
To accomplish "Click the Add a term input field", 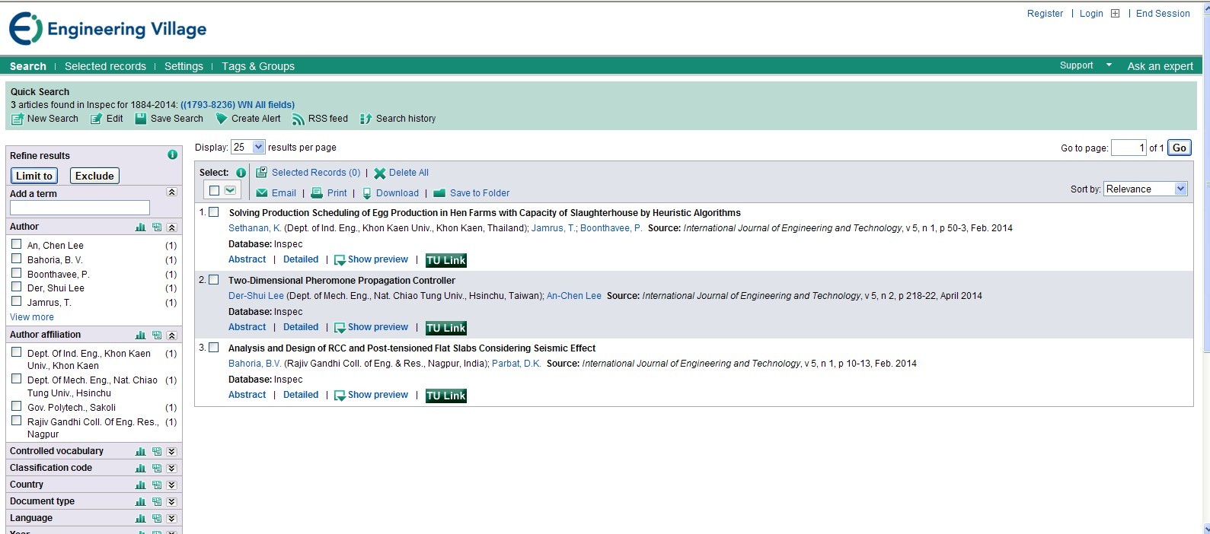I will click(80, 208).
